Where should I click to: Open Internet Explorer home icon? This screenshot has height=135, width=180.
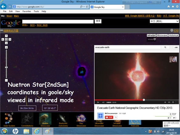pos(169,7)
